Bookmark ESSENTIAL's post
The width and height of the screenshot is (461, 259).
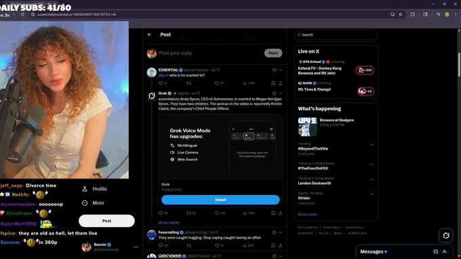(x=273, y=83)
